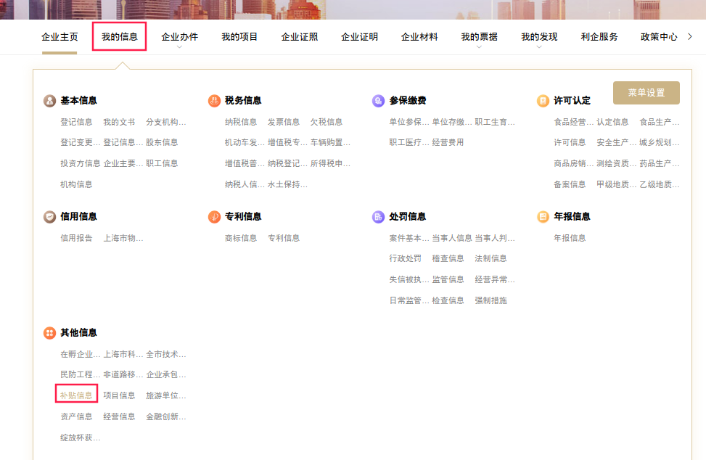Click the 专利信息 orange icon
The width and height of the screenshot is (706, 460).
214,217
